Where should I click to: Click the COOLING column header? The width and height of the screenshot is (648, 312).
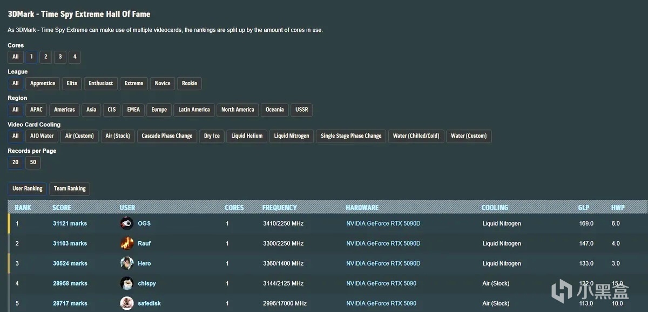[x=495, y=208]
